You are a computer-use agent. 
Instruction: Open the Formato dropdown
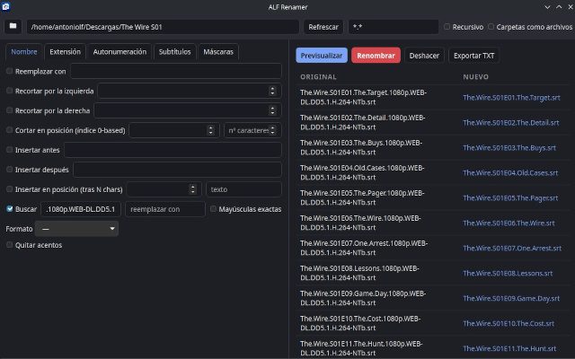76,229
